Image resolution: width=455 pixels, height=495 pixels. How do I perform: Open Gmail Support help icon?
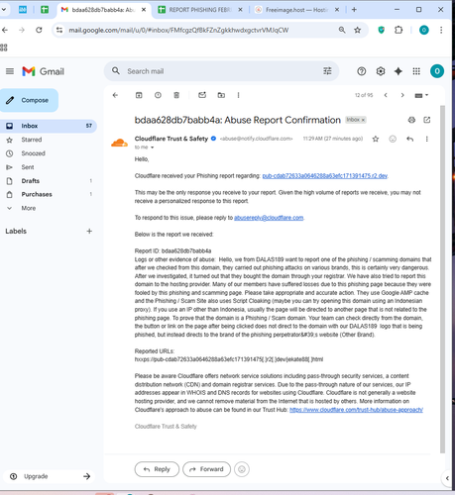[x=362, y=71]
